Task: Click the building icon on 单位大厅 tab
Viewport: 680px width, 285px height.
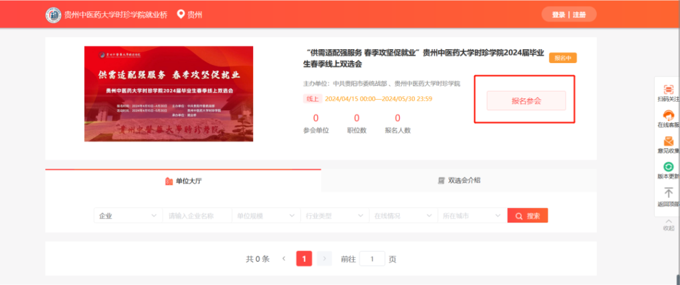Action: coord(169,181)
